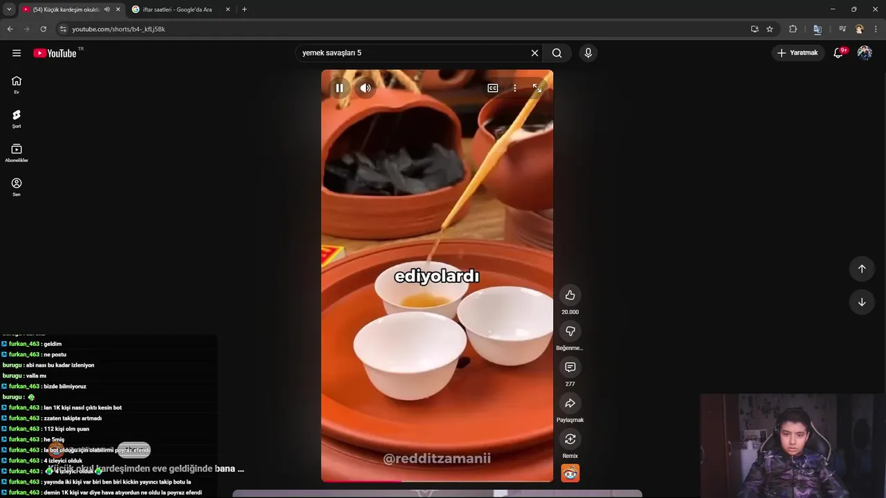Image resolution: width=886 pixels, height=498 pixels.
Task: Like the short with thumbs up
Action: (570, 295)
